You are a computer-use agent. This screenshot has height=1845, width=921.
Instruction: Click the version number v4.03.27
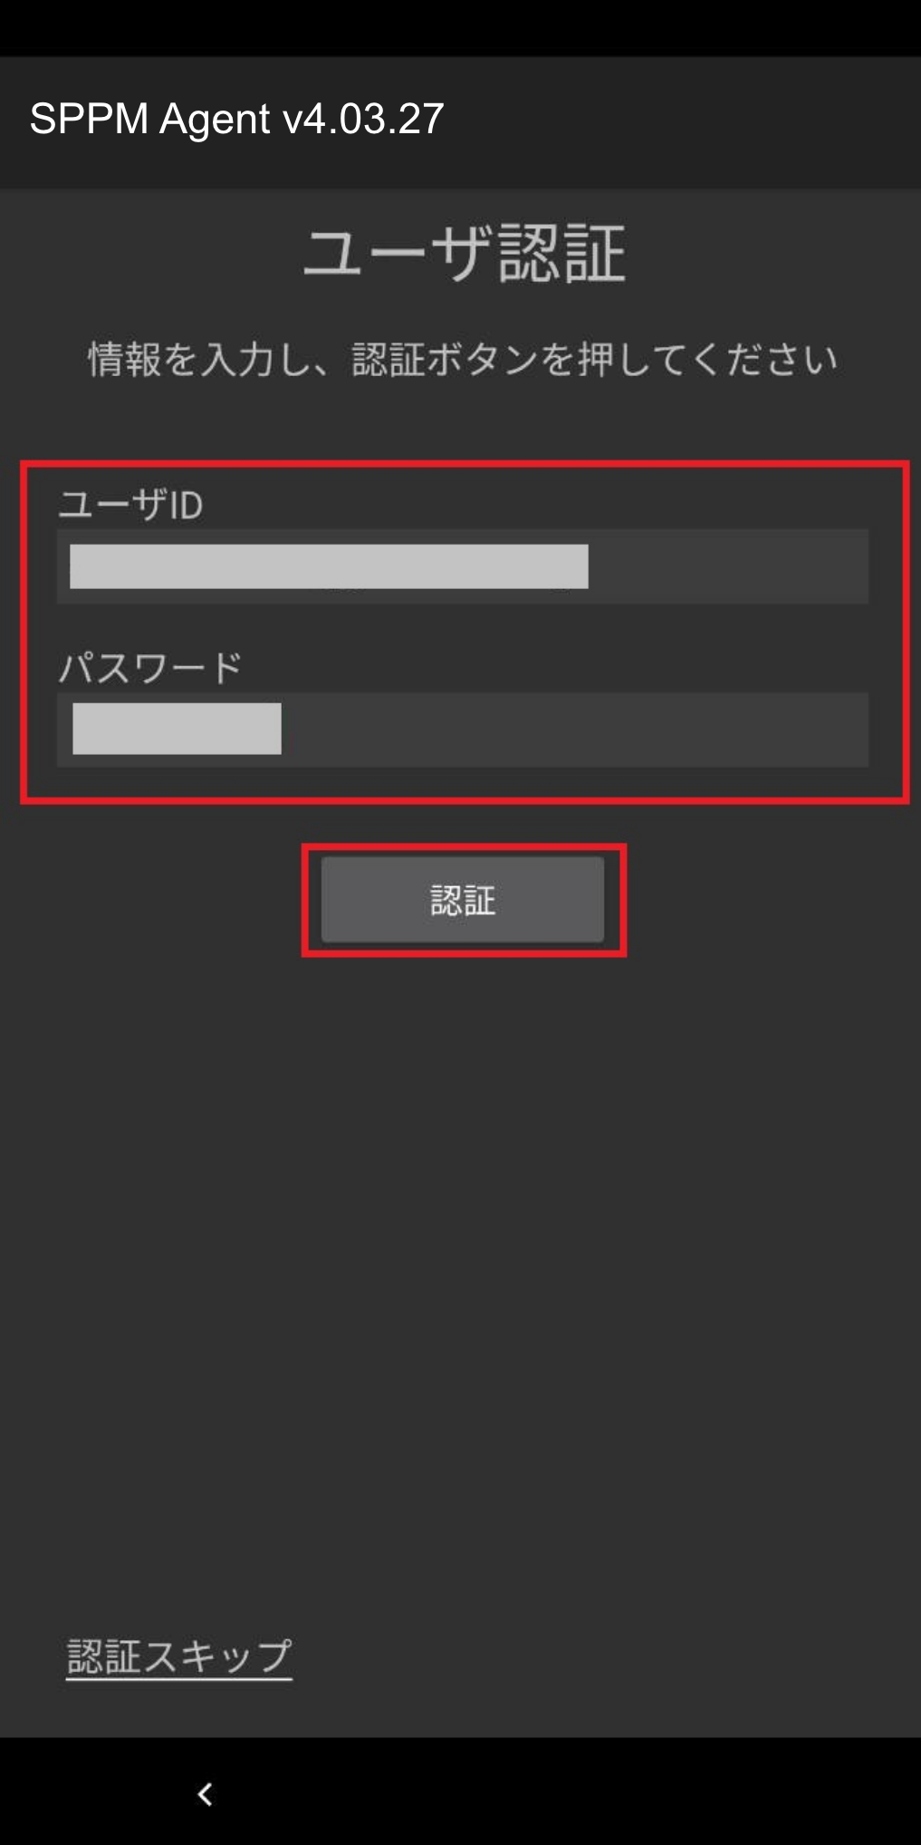(363, 119)
